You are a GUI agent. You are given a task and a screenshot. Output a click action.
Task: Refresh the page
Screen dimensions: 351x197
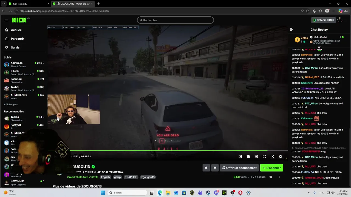click(x=10, y=11)
